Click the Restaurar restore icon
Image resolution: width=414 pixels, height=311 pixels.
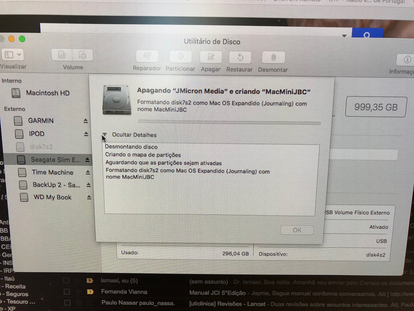point(240,58)
